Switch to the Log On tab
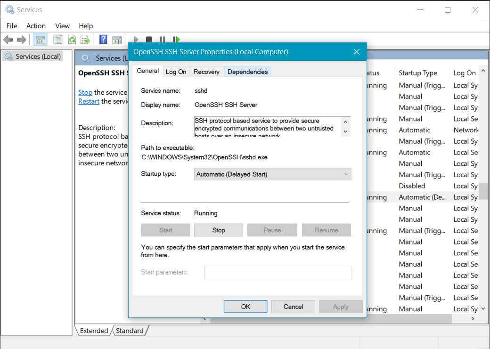Image resolution: width=490 pixels, height=349 pixels. click(176, 72)
